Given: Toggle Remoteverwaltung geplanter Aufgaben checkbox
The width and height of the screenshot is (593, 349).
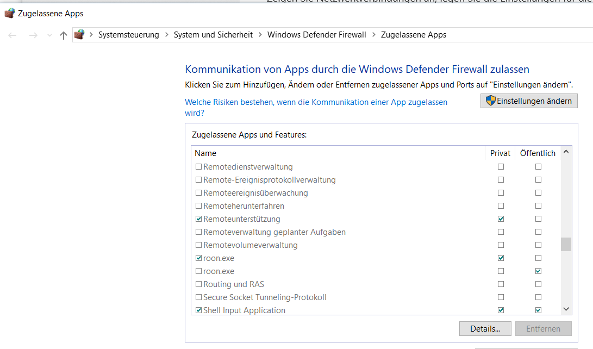Looking at the screenshot, I should (x=198, y=232).
